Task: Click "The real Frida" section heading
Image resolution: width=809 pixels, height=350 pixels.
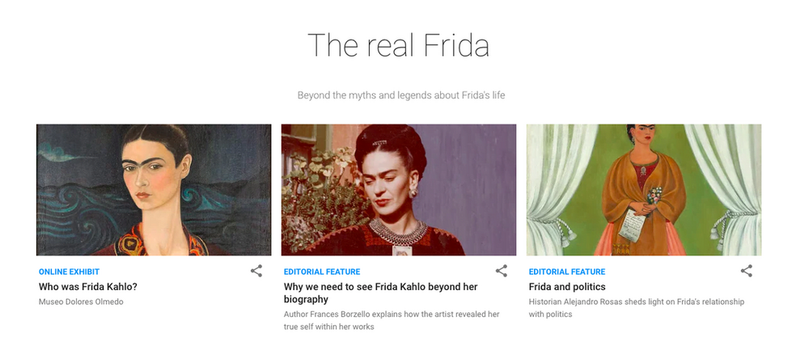Action: coord(398,45)
